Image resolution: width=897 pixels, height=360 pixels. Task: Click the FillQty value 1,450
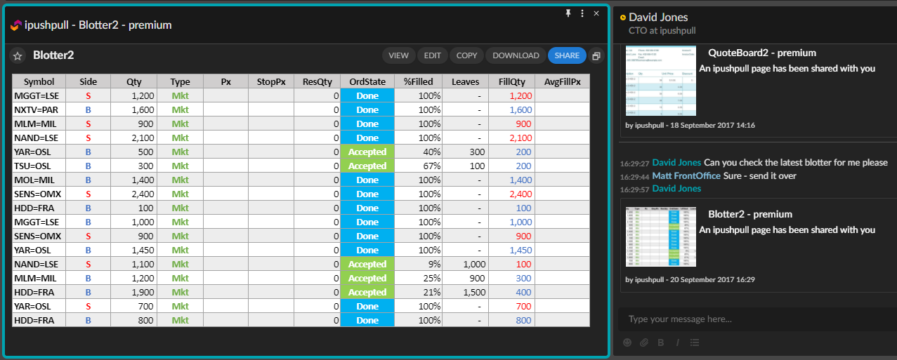512,250
